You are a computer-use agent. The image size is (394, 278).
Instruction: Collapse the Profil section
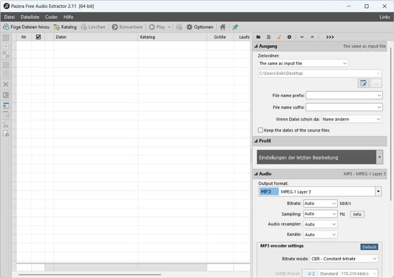point(256,141)
